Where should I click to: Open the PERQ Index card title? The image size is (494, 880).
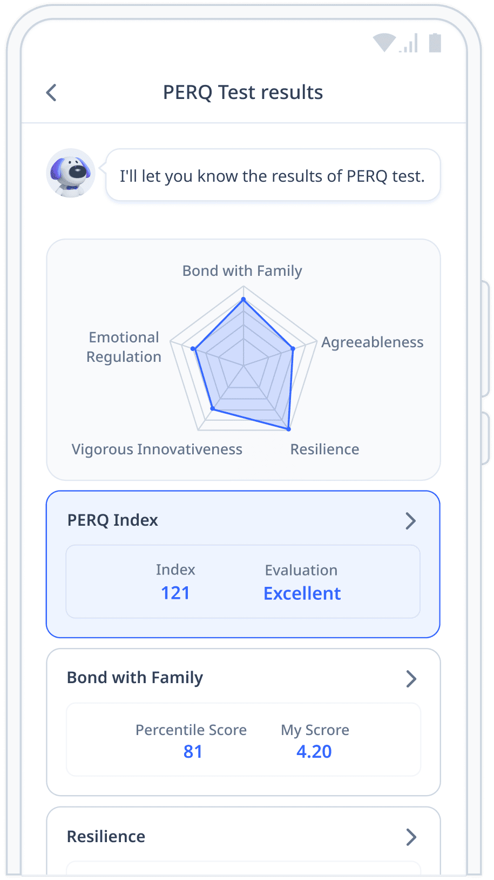coord(113,520)
